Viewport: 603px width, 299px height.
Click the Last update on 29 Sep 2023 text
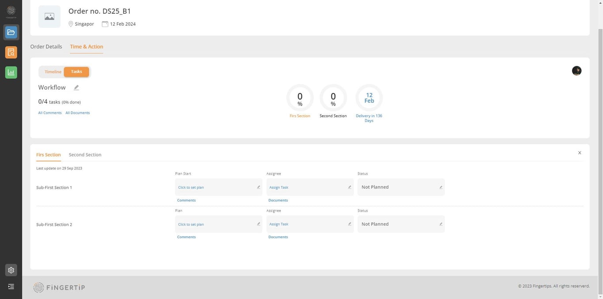click(59, 168)
